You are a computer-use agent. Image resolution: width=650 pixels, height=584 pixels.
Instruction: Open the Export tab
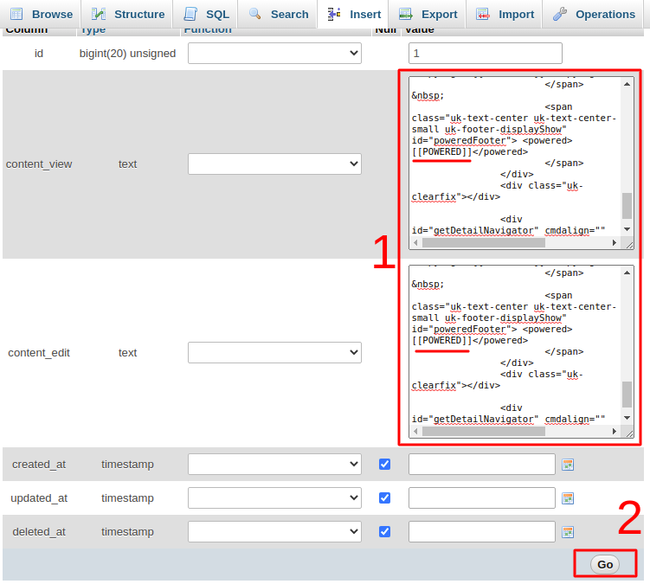[x=428, y=14]
